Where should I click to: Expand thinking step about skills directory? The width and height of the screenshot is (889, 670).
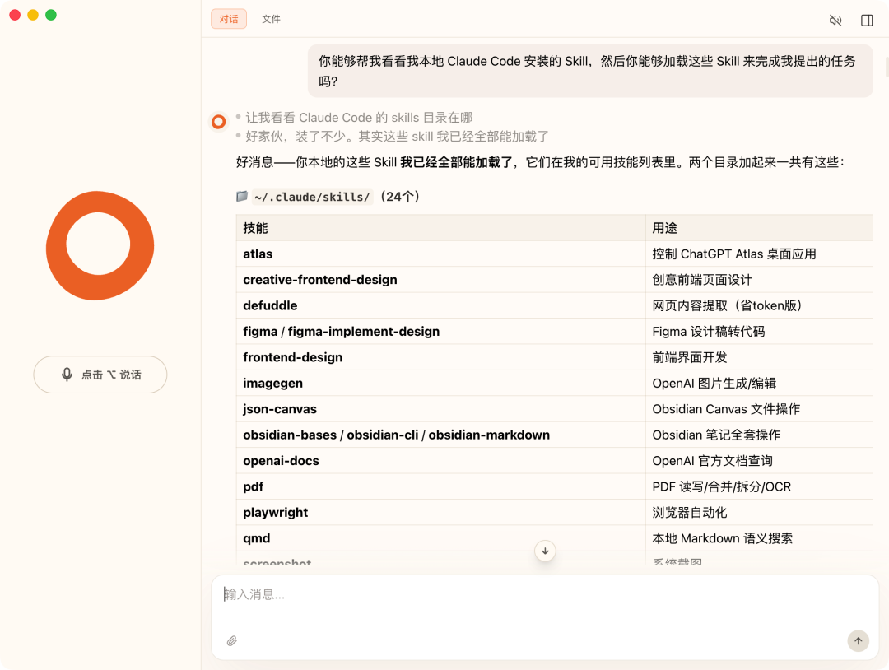358,117
